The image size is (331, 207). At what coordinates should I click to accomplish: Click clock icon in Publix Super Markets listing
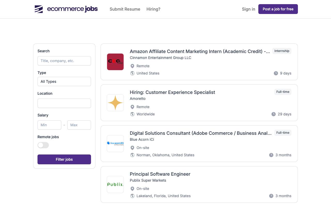pos(271,196)
